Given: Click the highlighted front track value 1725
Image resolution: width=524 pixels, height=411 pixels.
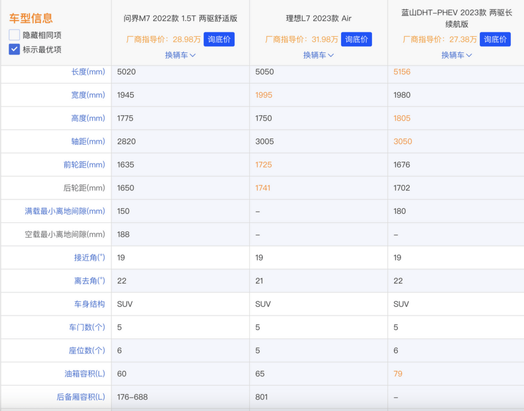Looking at the screenshot, I should click(263, 165).
